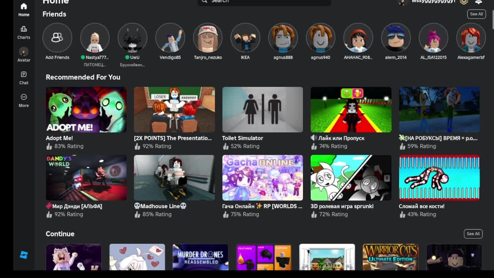Open friend agnus888 avatar
This screenshot has height=278, width=494.
tap(283, 37)
